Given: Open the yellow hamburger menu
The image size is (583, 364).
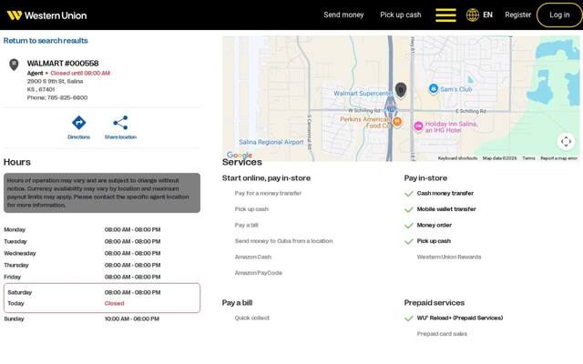Looking at the screenshot, I should coord(445,15).
